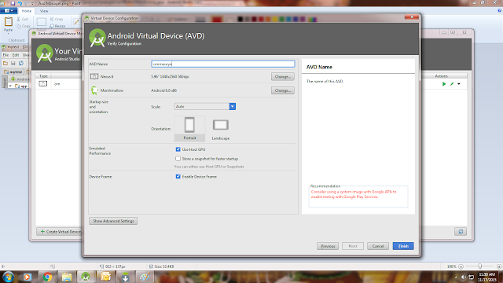The image size is (503, 283).
Task: Open File Explorer from the taskbar
Action: pyautogui.click(x=67, y=277)
